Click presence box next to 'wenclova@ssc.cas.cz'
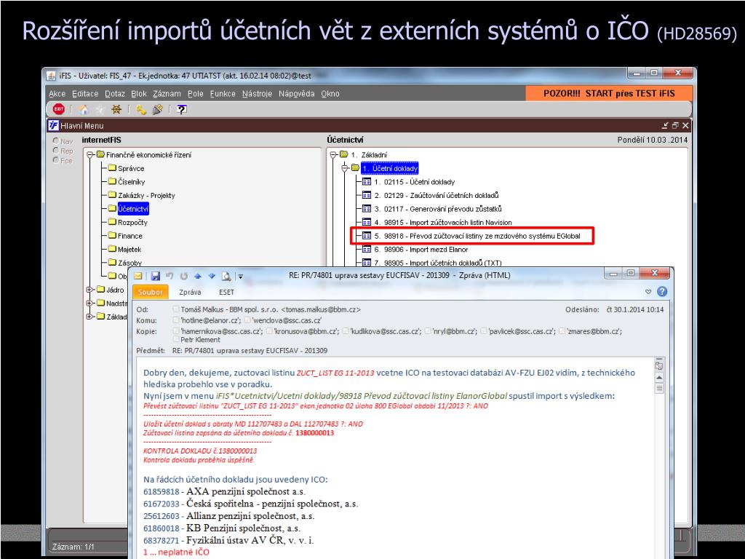Screen dimensions: 745x559 pos(247,320)
